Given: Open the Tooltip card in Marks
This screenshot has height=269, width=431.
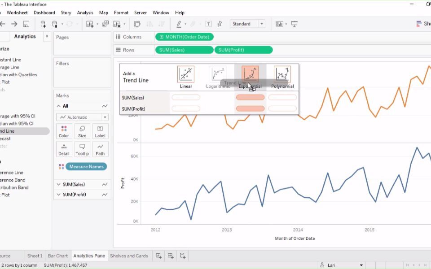Looking at the screenshot, I should click(x=82, y=149).
